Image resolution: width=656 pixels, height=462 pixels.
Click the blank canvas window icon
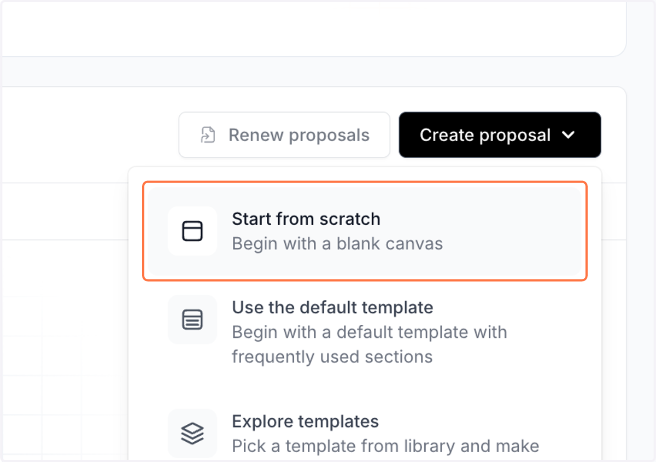pyautogui.click(x=192, y=231)
